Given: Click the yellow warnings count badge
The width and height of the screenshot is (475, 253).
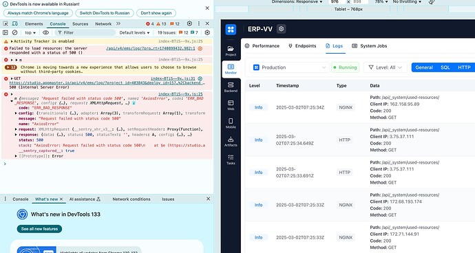Looking at the screenshot, I should pyautogui.click(x=162, y=23).
